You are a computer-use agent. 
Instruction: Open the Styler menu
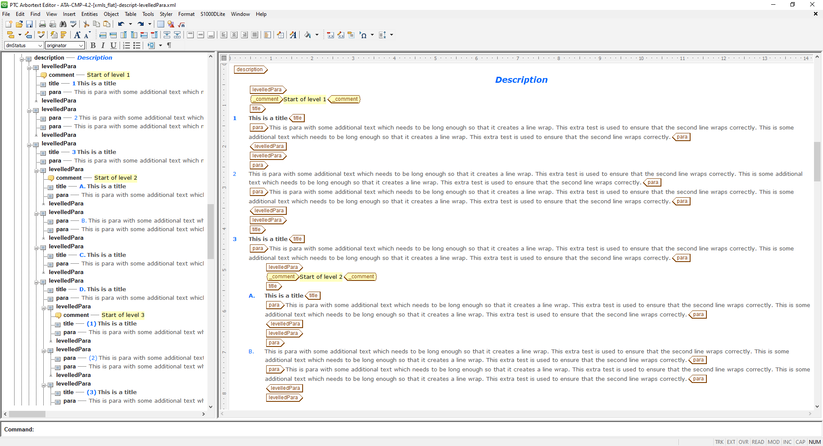pyautogui.click(x=166, y=14)
